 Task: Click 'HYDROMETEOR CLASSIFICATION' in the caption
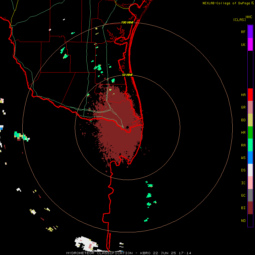click(99, 253)
